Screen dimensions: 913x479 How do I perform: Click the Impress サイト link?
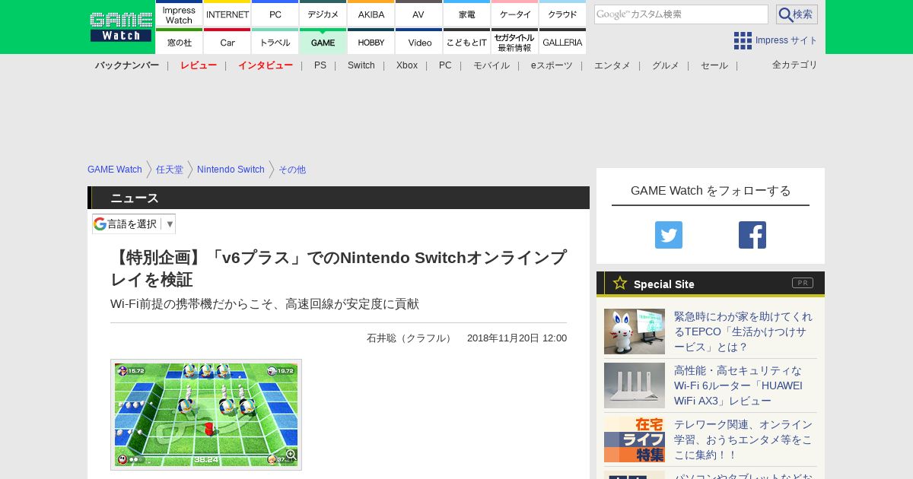[x=787, y=40]
